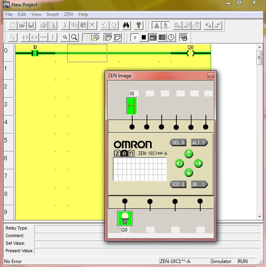Click the Copy toolbar icon
The image size is (266, 267).
74,25
